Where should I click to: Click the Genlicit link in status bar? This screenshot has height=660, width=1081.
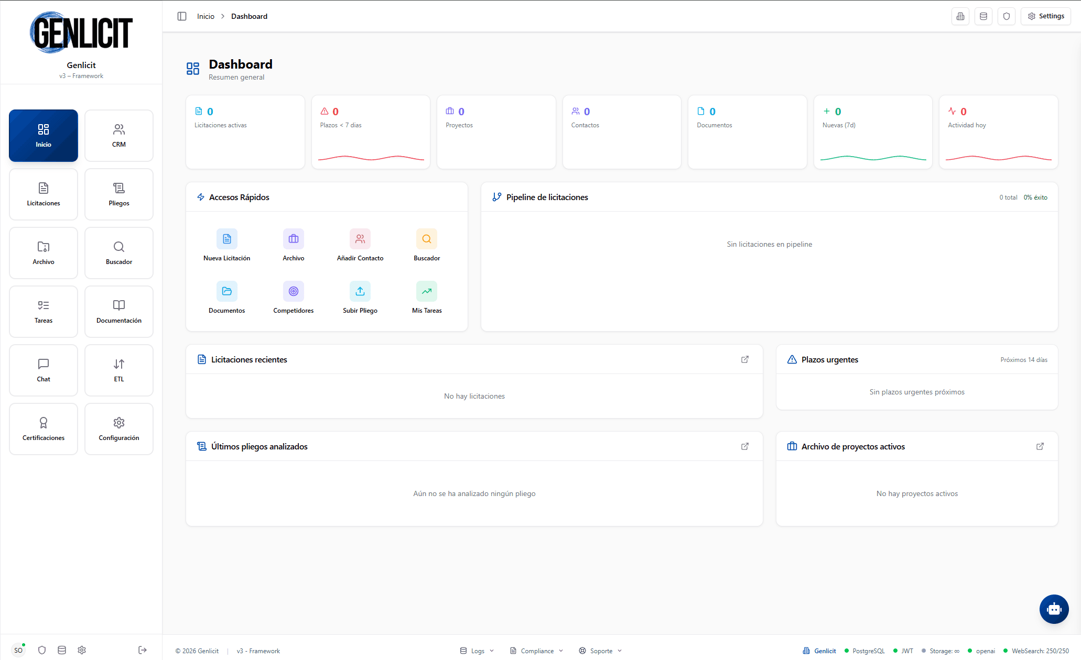819,651
